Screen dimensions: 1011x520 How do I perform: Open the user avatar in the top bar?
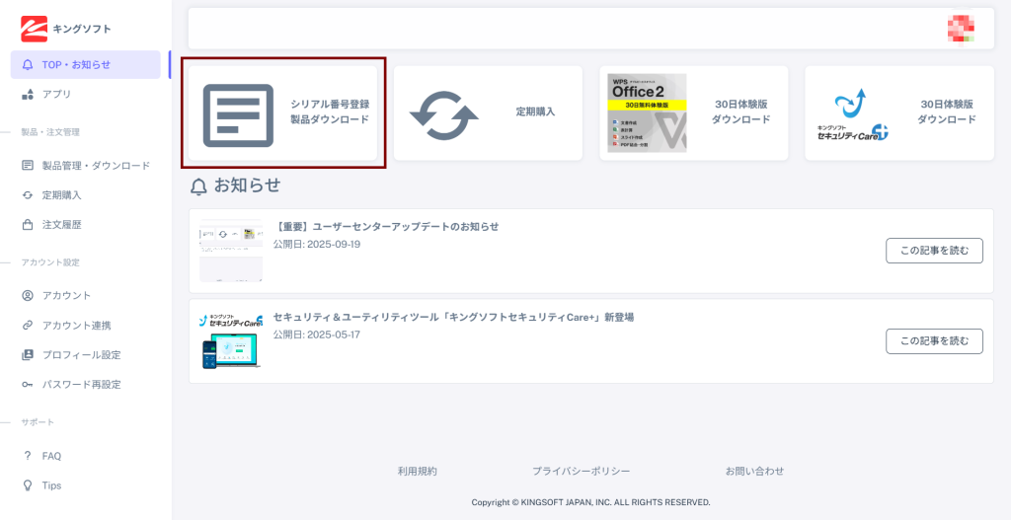[961, 29]
